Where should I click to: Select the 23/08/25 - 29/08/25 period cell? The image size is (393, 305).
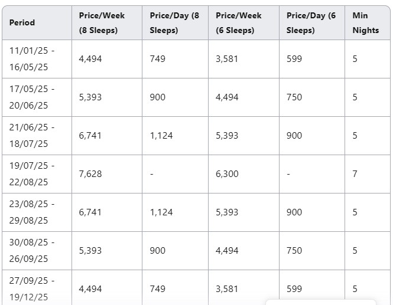point(37,212)
